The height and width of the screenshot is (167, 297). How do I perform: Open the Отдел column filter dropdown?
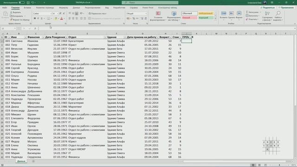click(105, 37)
